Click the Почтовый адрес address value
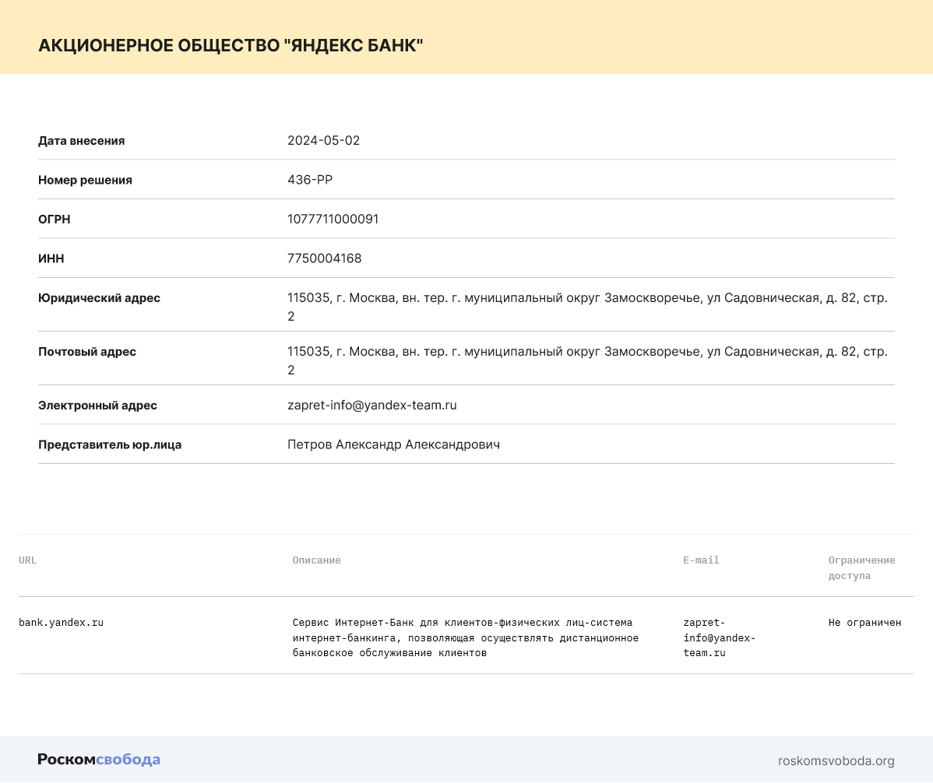This screenshot has height=783, width=933. 587,360
